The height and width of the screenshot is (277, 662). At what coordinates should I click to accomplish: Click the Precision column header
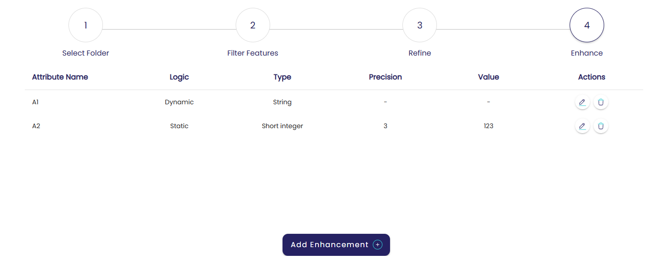pyautogui.click(x=385, y=77)
